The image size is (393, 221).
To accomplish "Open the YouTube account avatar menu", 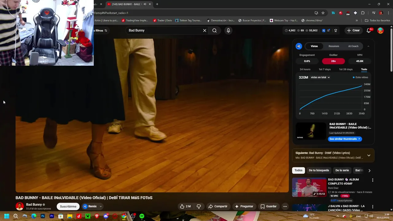I will pyautogui.click(x=380, y=30).
